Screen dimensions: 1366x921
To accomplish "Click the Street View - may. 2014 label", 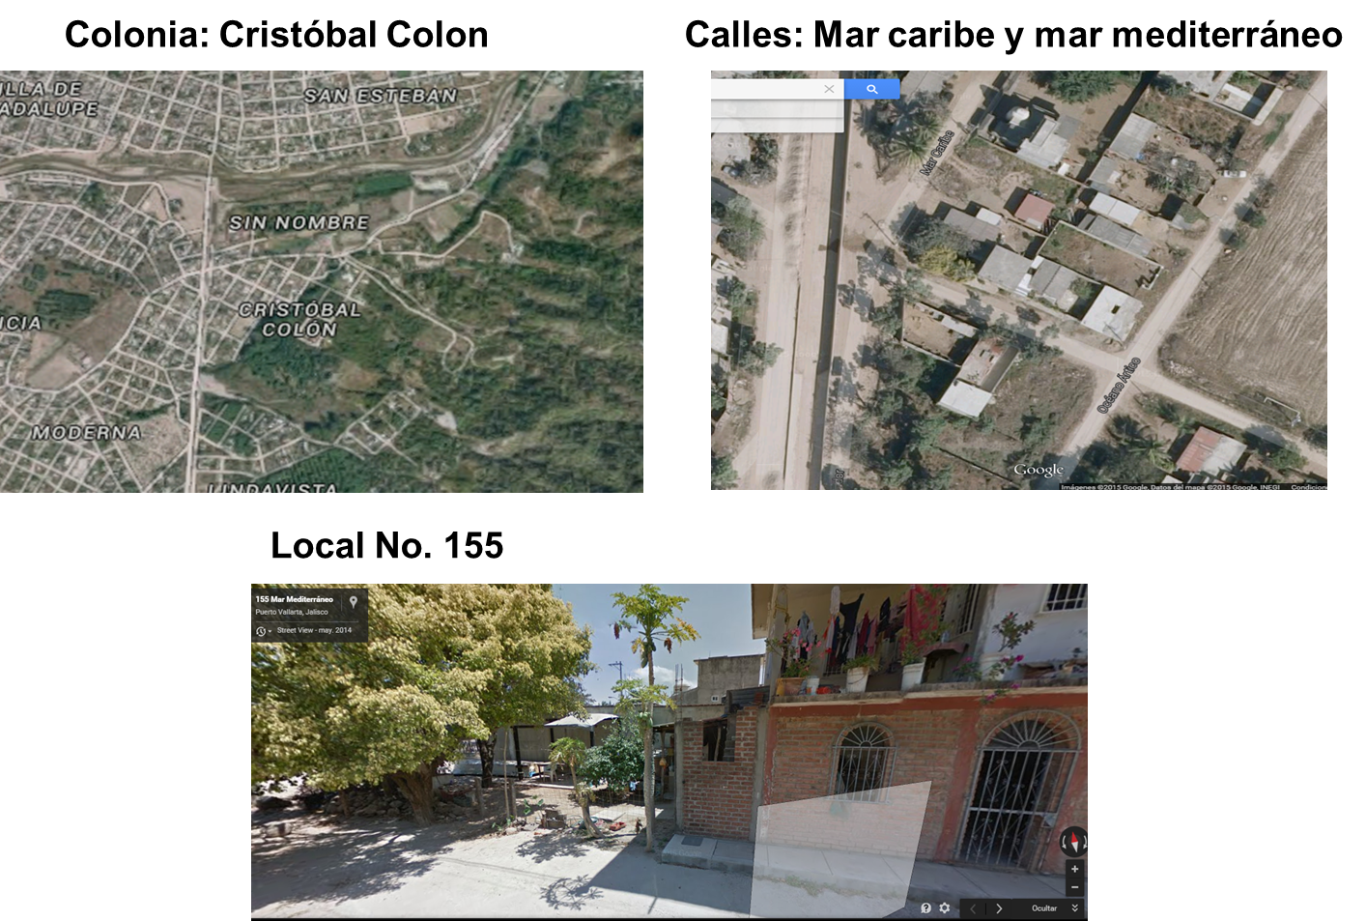I will [x=314, y=630].
